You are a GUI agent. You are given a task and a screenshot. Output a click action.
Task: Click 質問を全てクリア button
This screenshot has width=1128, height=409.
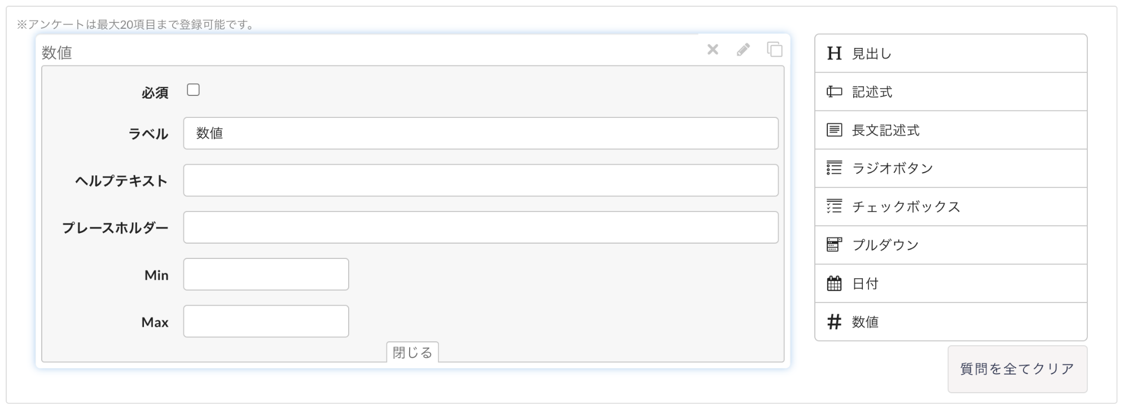(1017, 369)
